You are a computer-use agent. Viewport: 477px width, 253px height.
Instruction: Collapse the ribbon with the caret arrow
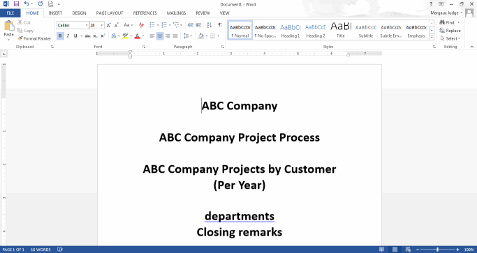[472, 47]
